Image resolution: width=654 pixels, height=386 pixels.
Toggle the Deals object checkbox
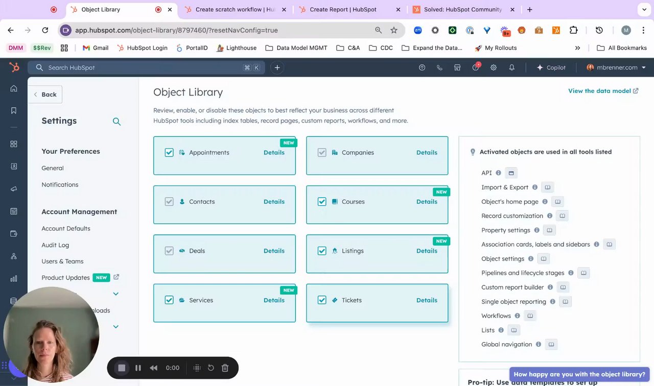point(169,251)
